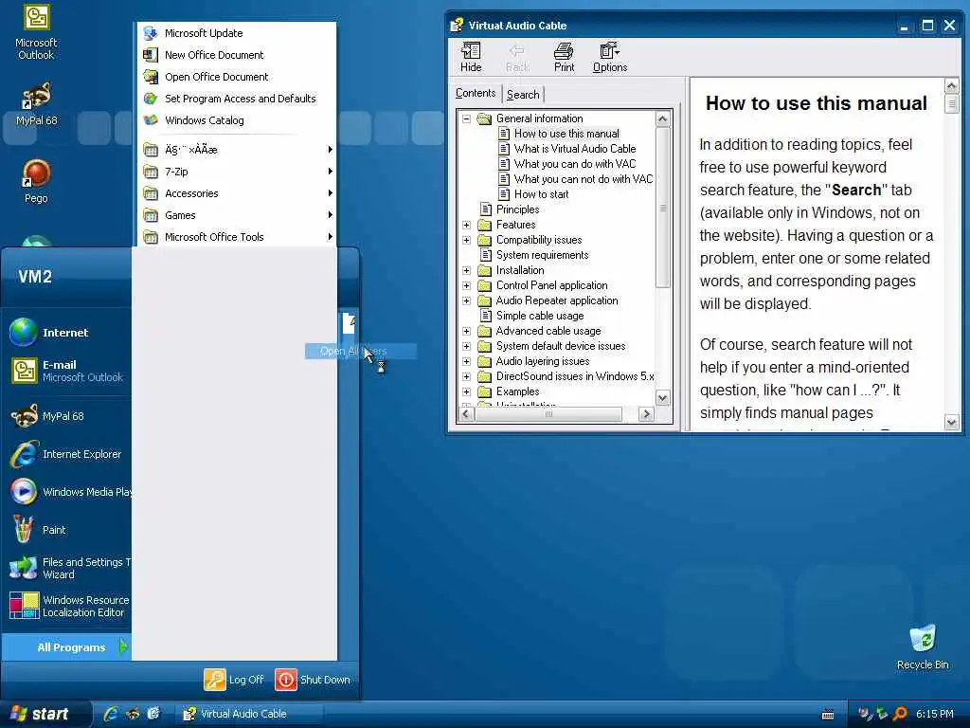Open Microsoft Outlook desktop shortcut
Image resolution: width=970 pixels, height=728 pixels.
[x=36, y=32]
